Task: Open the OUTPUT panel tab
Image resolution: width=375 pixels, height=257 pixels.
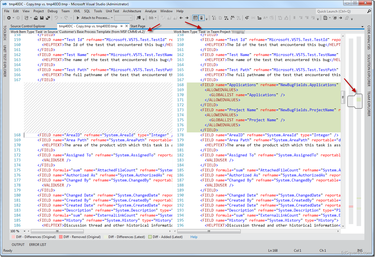Action: click(18, 245)
